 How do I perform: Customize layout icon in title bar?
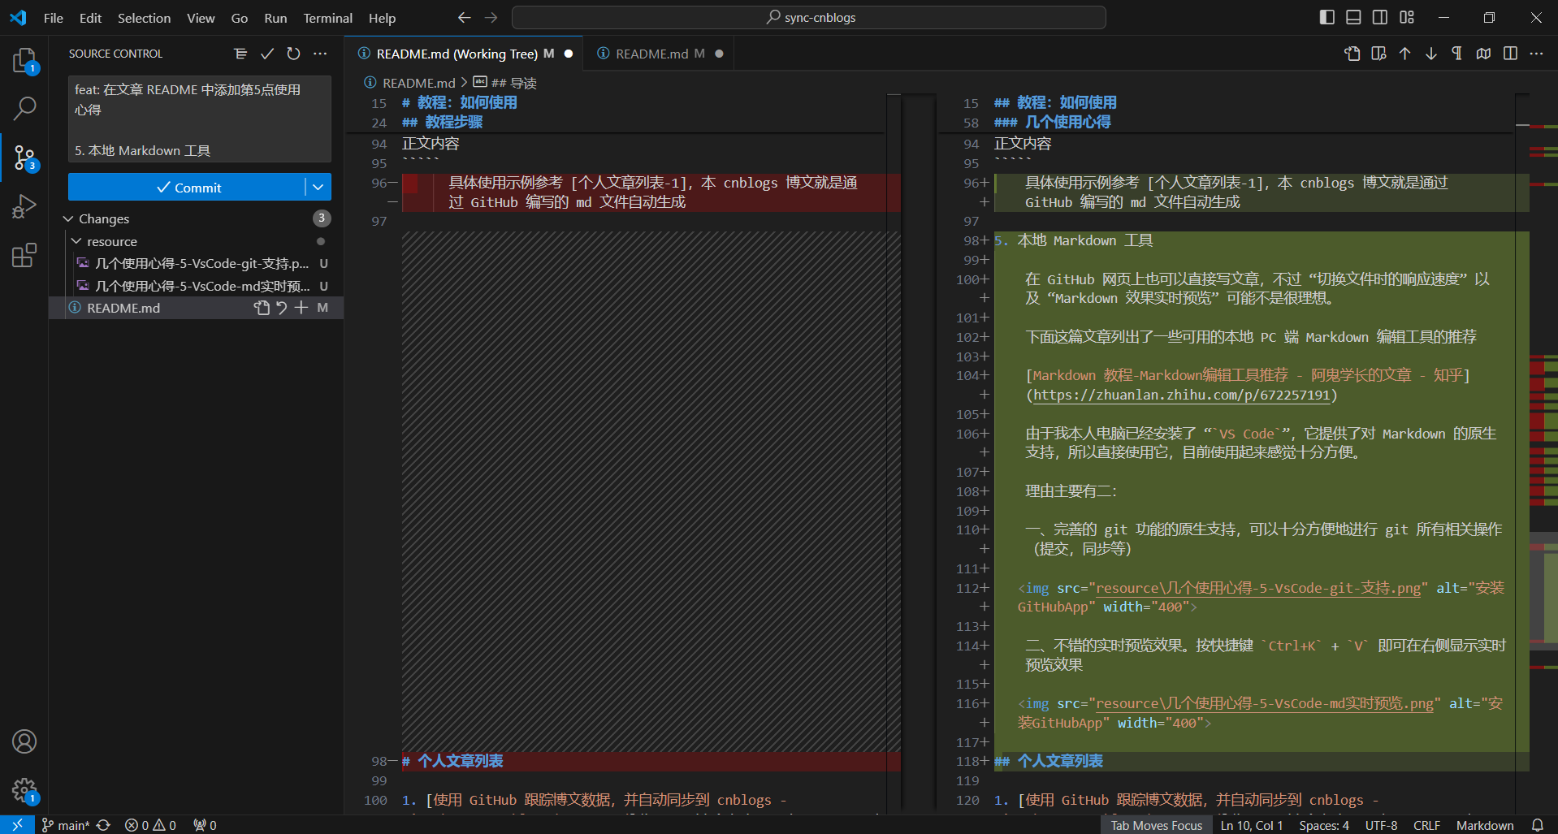(x=1407, y=17)
